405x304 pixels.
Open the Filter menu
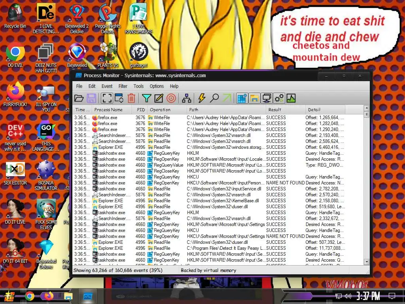123,86
